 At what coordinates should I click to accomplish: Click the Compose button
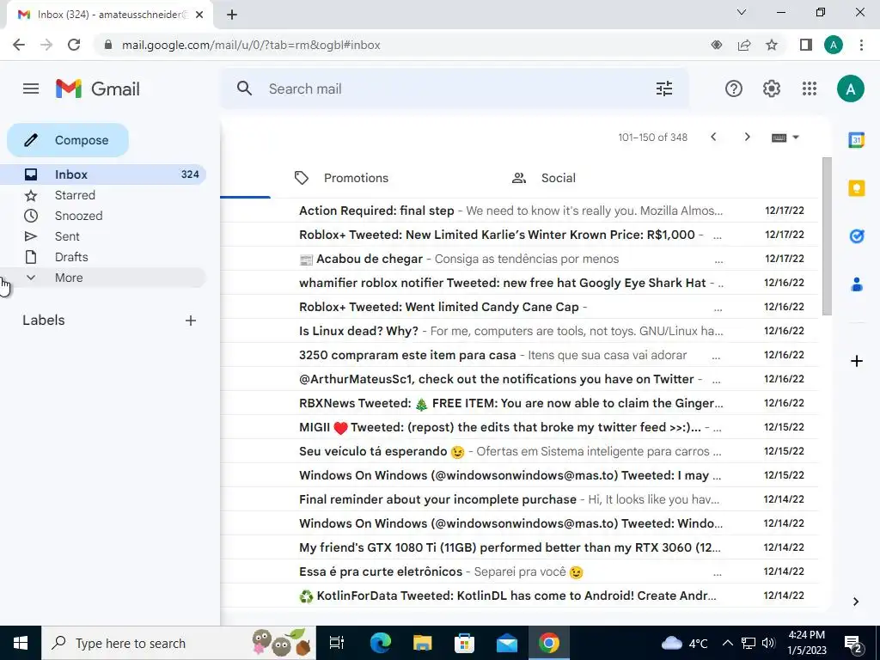(68, 140)
